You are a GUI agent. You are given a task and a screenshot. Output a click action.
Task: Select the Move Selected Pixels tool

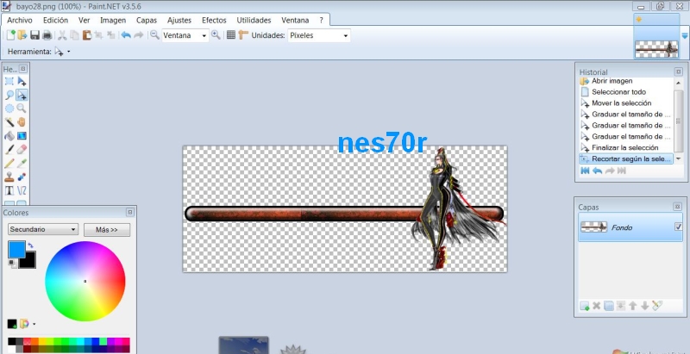tap(22, 81)
